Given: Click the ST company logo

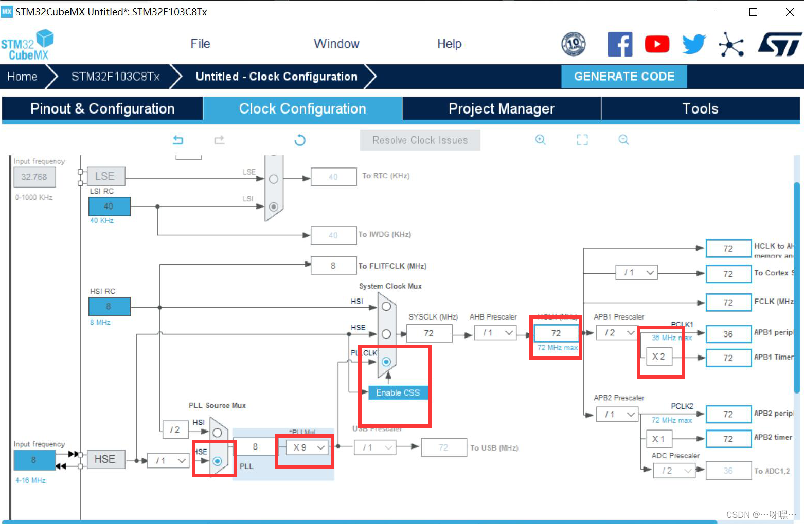Looking at the screenshot, I should coord(780,44).
